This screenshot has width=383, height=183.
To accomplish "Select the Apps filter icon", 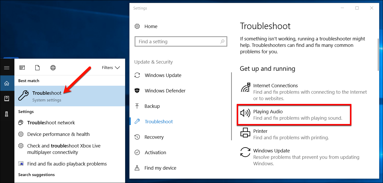I will 22,68.
